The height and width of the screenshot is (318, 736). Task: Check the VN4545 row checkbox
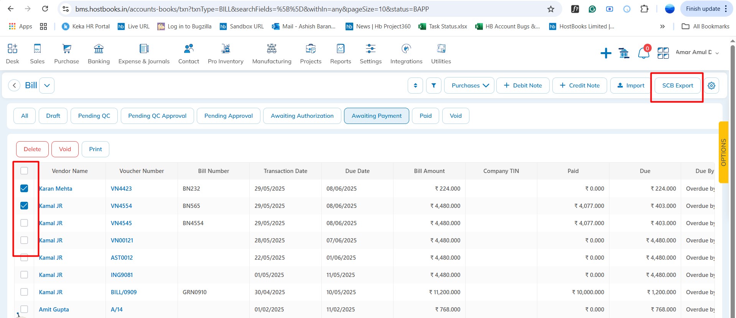point(24,223)
